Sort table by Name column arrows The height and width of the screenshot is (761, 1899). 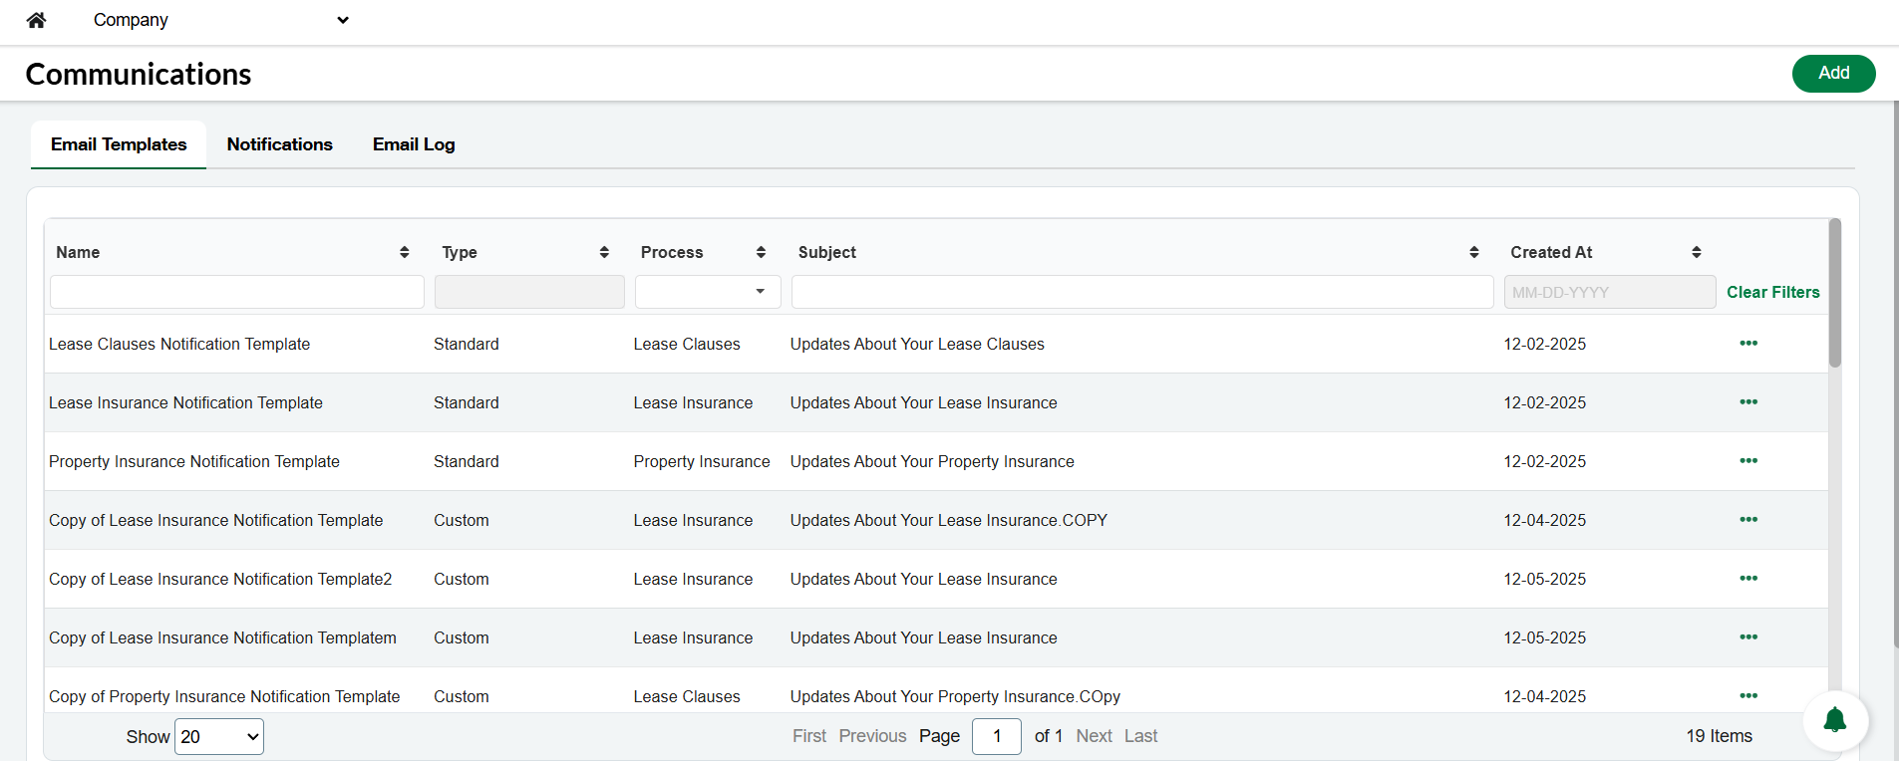tap(404, 252)
